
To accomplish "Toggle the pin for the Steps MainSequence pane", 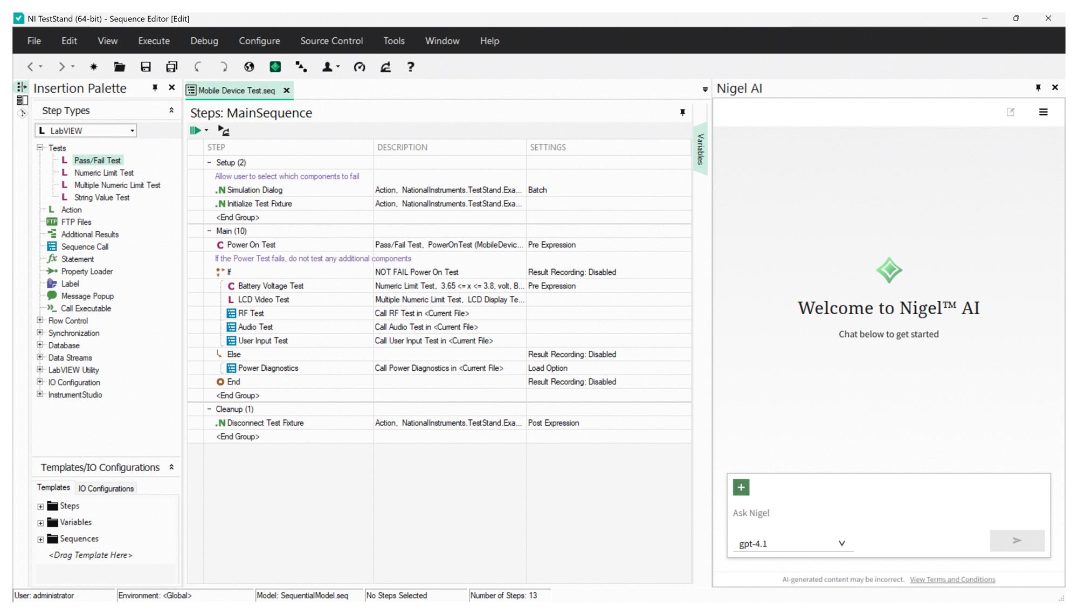I will coord(682,112).
